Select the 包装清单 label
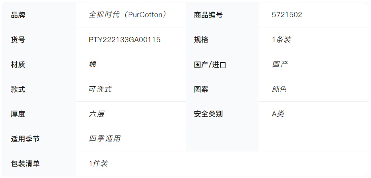The height and width of the screenshot is (178, 371). [25, 163]
